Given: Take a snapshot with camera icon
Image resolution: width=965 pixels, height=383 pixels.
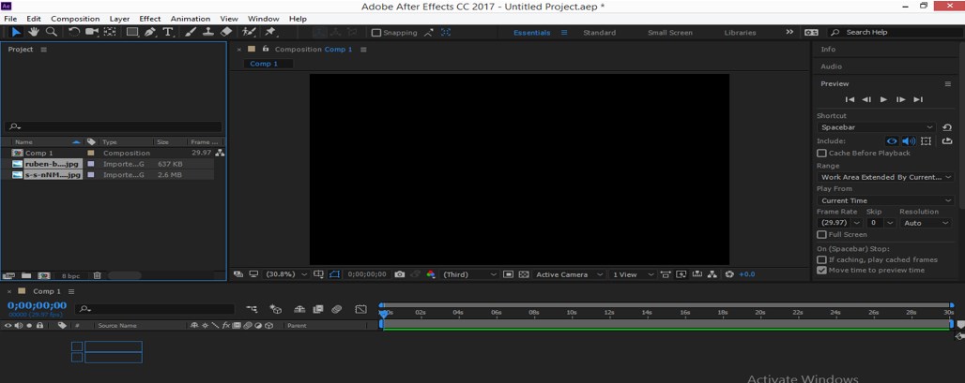Looking at the screenshot, I should click(399, 274).
